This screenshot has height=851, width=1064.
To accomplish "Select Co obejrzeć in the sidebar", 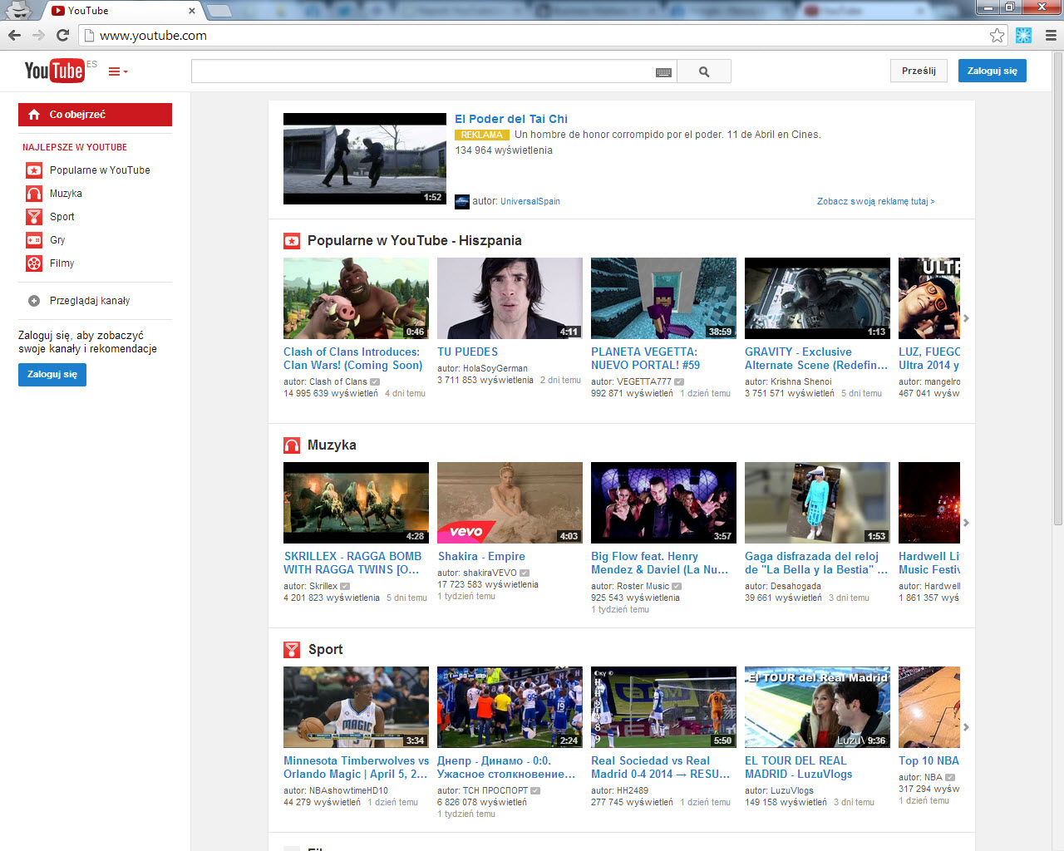I will point(95,115).
